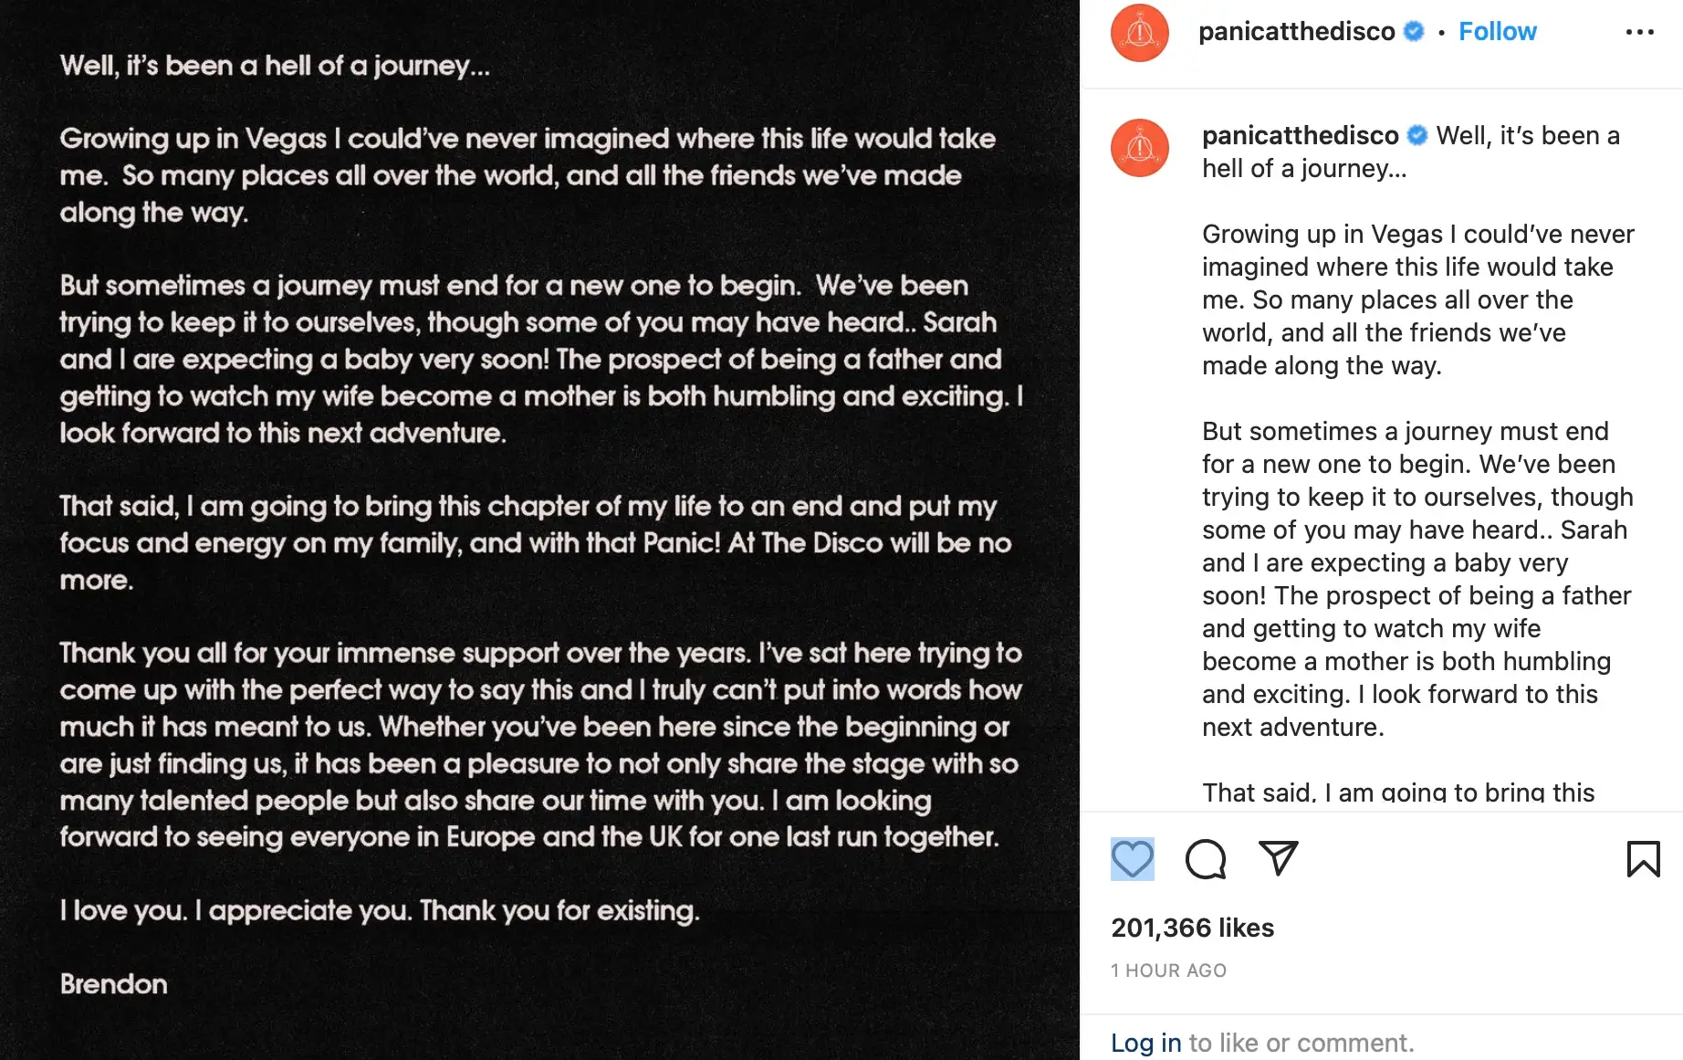The image size is (1683, 1060).
Task: Click the profile avatar beside the caption
Action: (x=1139, y=148)
